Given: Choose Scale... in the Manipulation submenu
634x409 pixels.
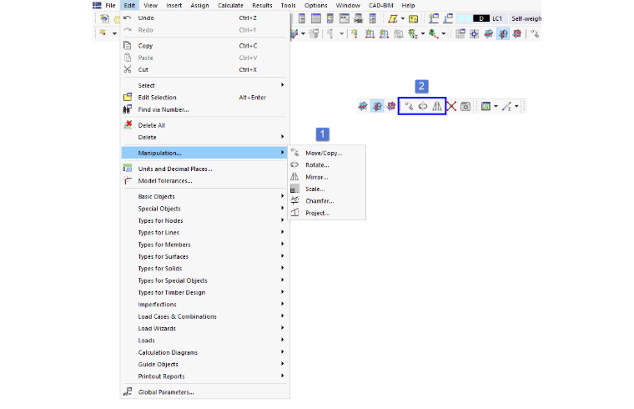Looking at the screenshot, I should coord(326,189).
